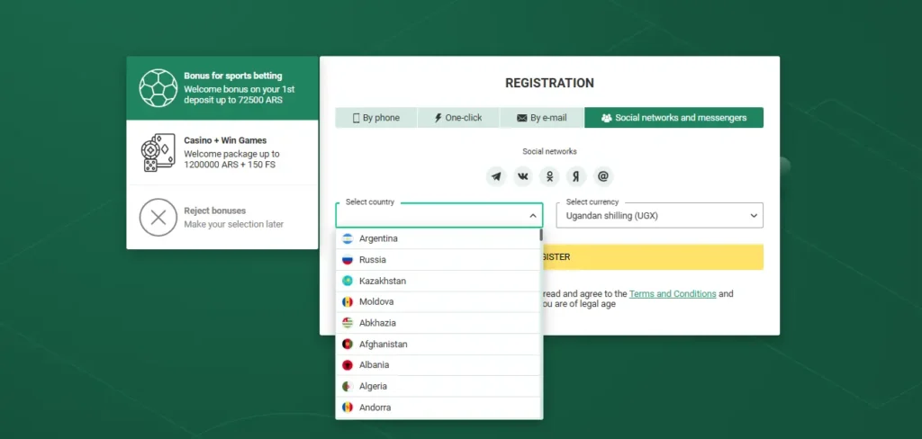Click the Albania flag icon

pyautogui.click(x=348, y=365)
